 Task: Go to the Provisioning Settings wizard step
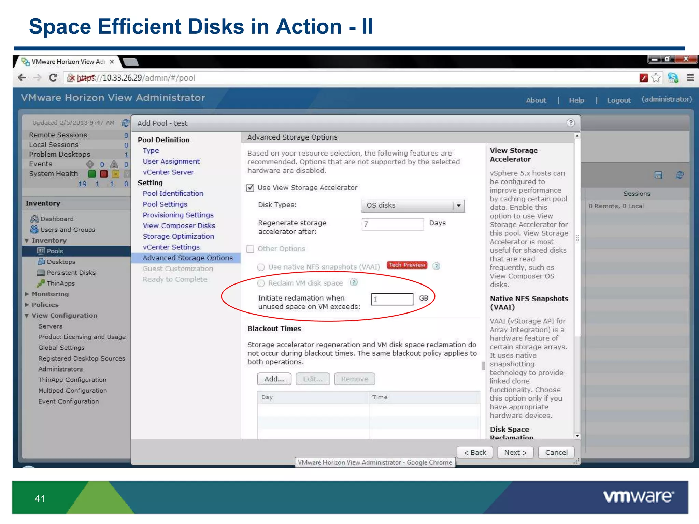tap(178, 215)
